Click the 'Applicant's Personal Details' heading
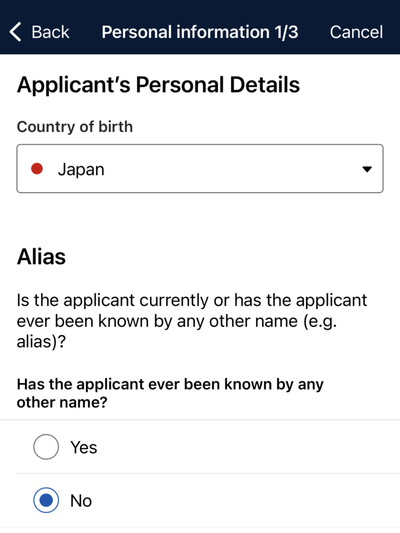400x533 pixels. tap(158, 85)
